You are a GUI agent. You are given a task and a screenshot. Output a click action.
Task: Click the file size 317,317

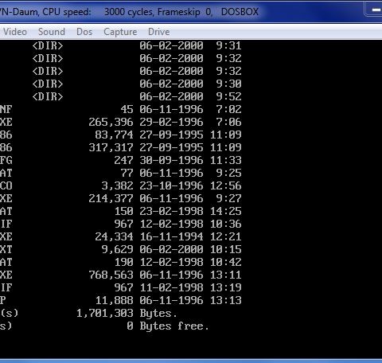point(111,147)
